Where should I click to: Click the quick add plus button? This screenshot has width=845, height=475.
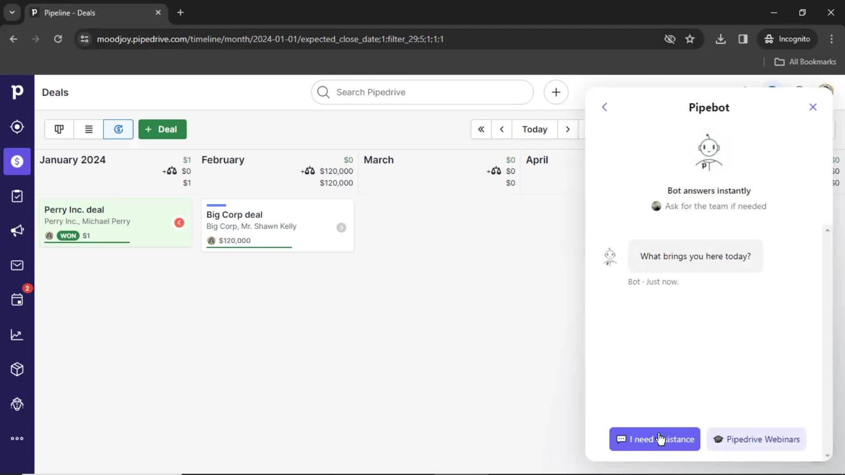click(x=556, y=92)
